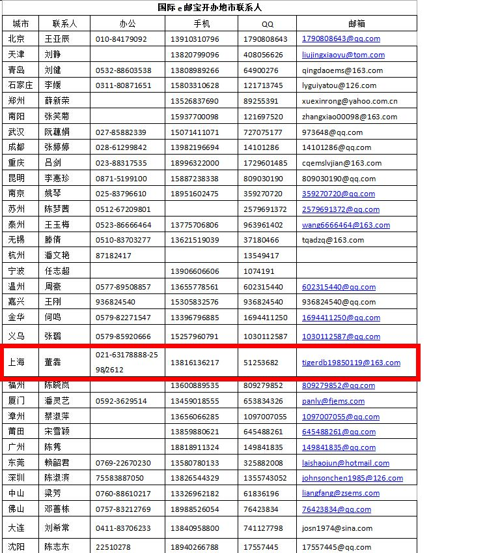
Task: Select the QQ column header
Action: [x=268, y=24]
